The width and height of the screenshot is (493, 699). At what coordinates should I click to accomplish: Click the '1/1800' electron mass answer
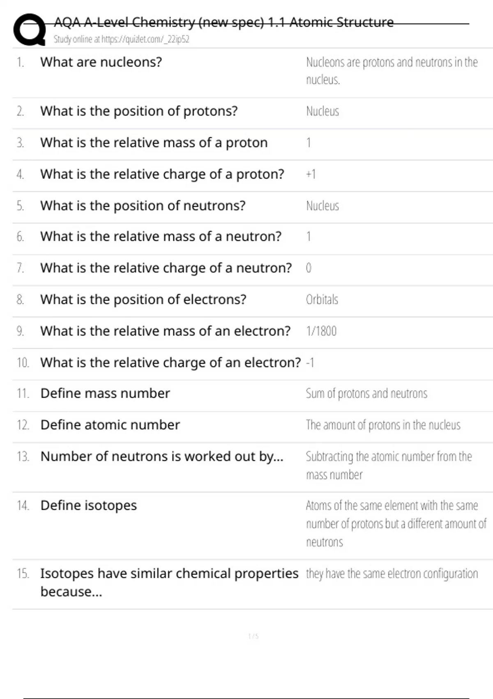coord(321,331)
